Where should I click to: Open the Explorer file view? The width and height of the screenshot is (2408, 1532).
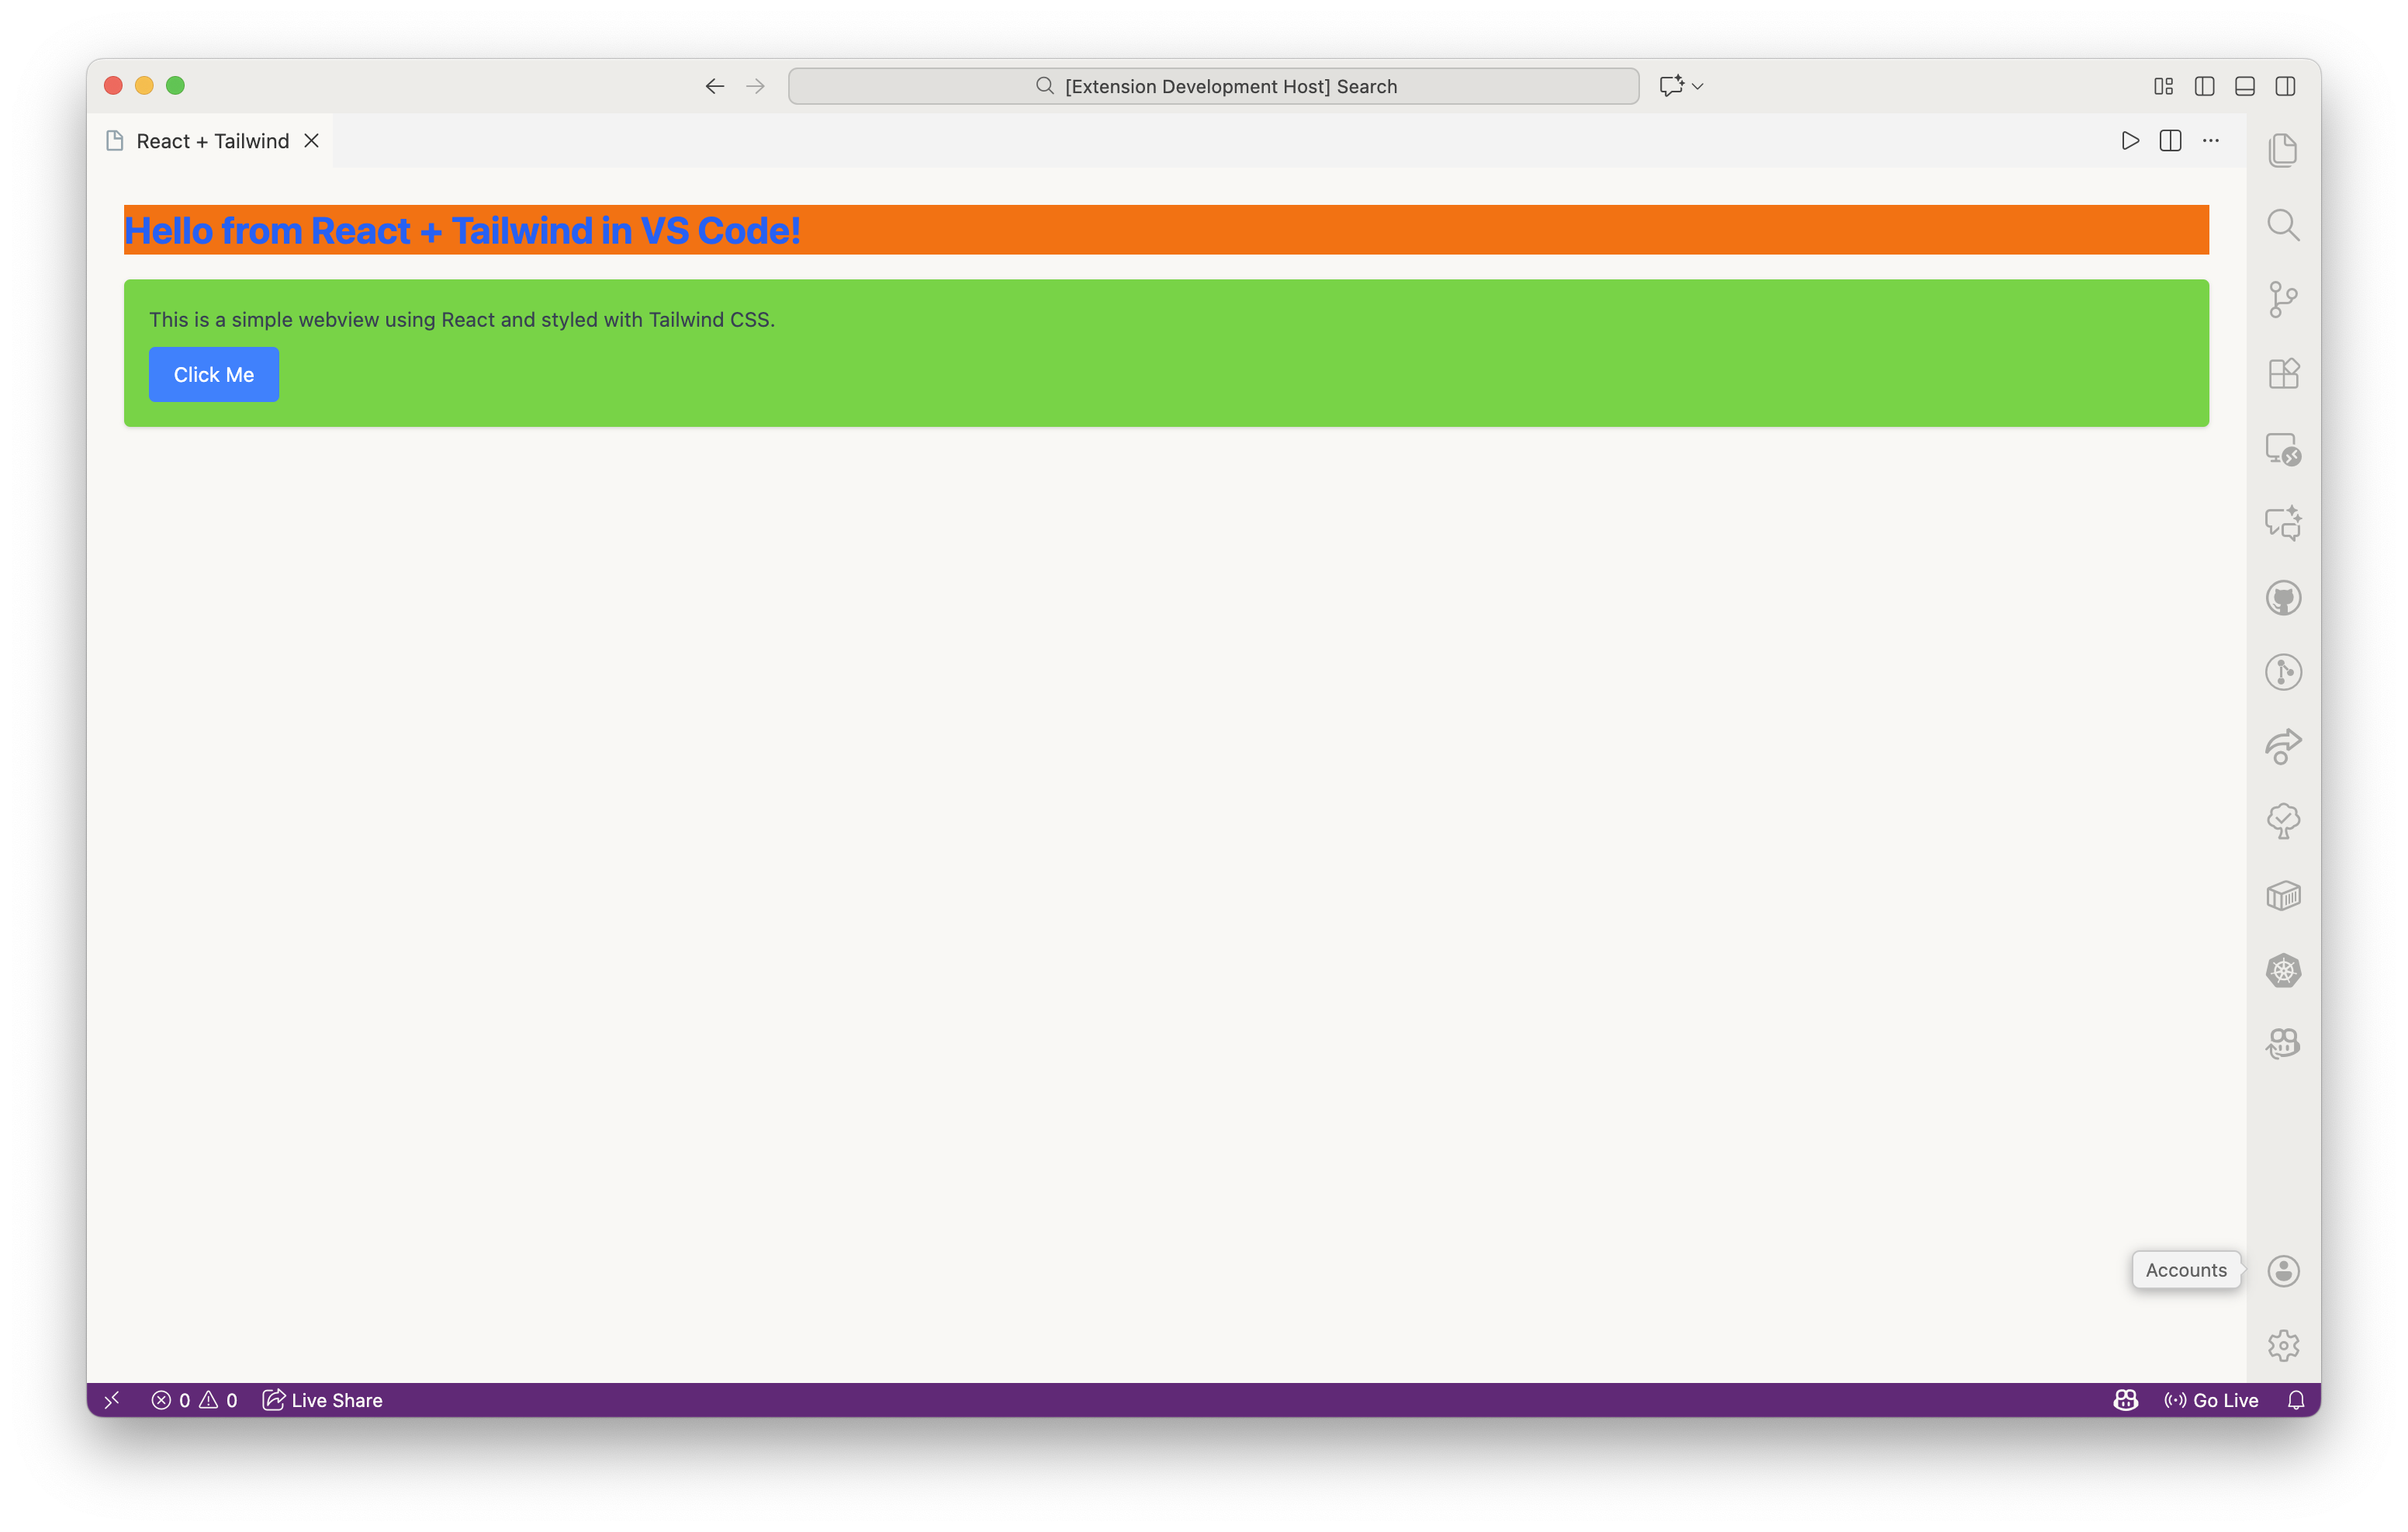pyautogui.click(x=2284, y=148)
